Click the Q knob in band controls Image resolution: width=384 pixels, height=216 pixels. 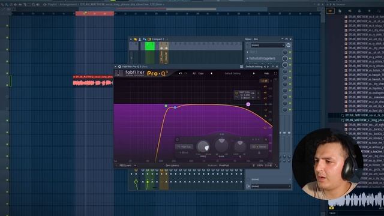pyautogui.click(x=240, y=146)
